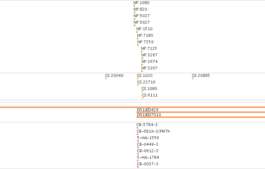This screenshot has height=169, width=265.
Task: Select the CB-0449-3 insertion label
Action: click(x=148, y=144)
